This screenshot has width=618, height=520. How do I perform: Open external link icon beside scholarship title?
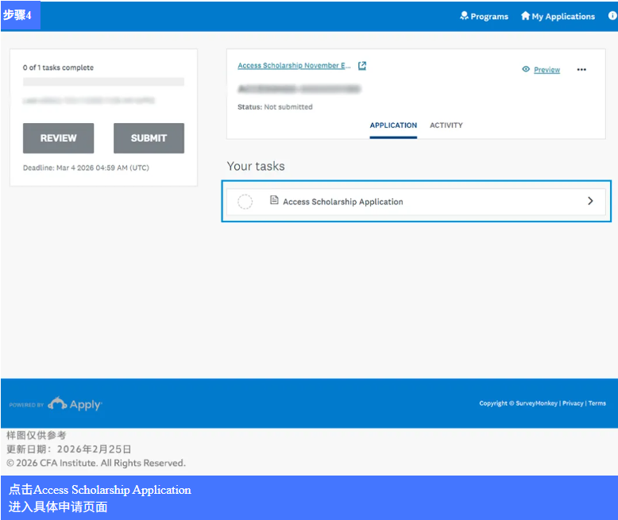pyautogui.click(x=362, y=66)
